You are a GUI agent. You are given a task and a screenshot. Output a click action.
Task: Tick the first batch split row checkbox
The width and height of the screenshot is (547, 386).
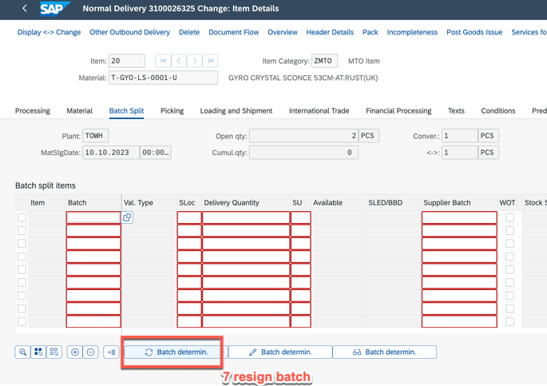(22, 217)
